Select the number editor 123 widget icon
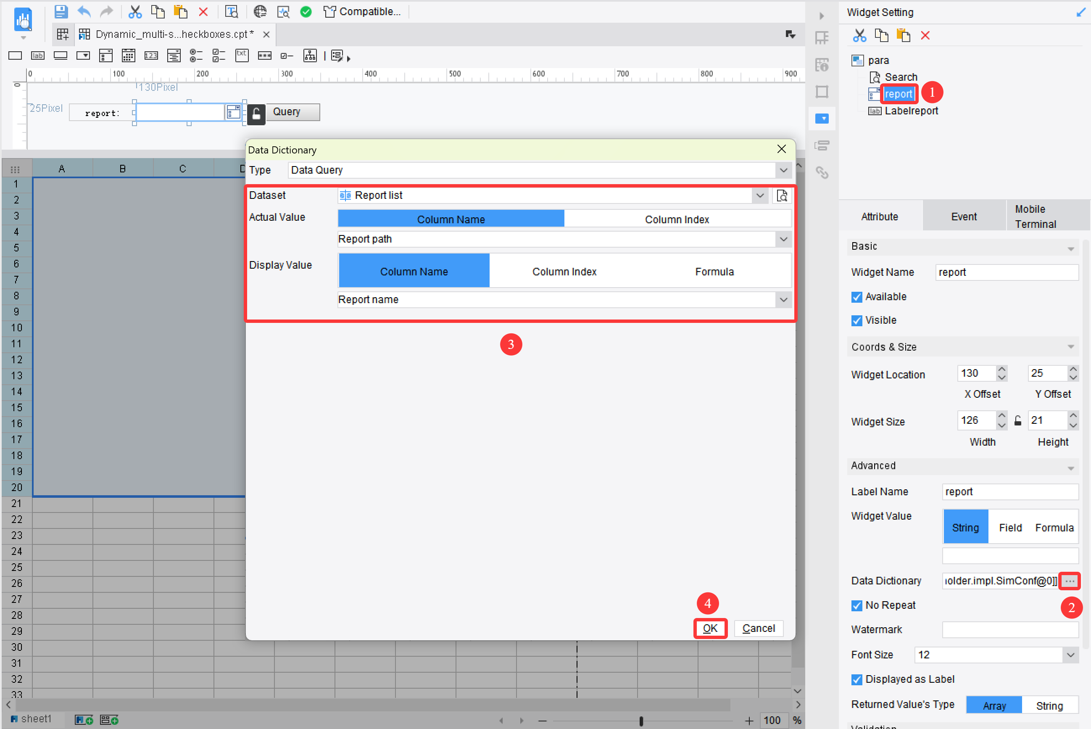This screenshot has height=729, width=1091. tap(151, 56)
